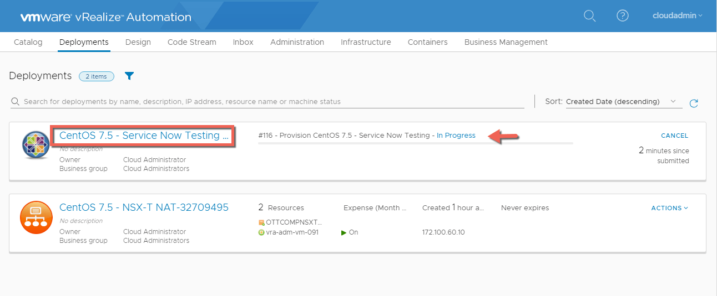717x296 pixels.
Task: Click the search magnifier icon in header
Action: pyautogui.click(x=589, y=16)
